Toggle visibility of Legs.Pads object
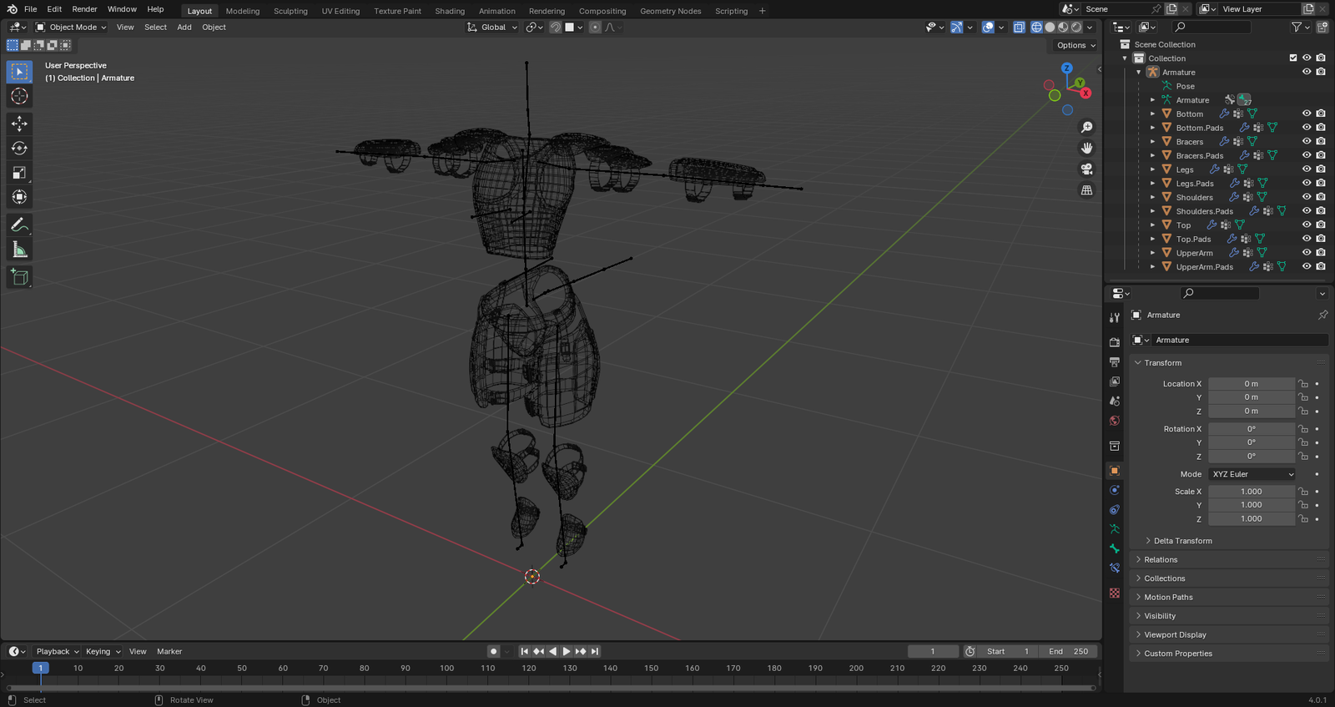Viewport: 1335px width, 707px height. 1306,183
